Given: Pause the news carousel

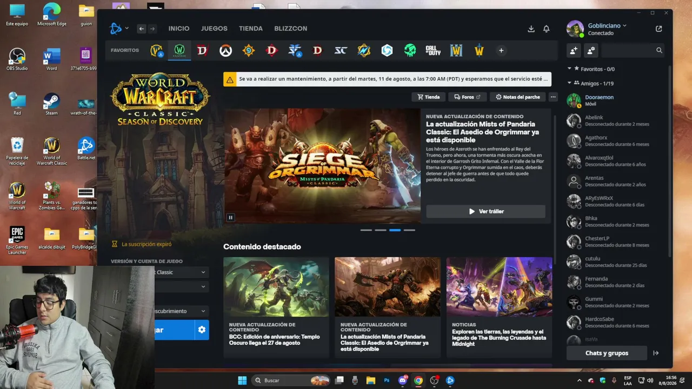Looking at the screenshot, I should click(230, 217).
